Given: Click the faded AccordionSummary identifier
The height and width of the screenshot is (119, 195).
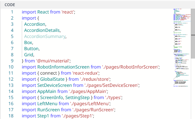Looking at the screenshot, I should coord(45,36).
